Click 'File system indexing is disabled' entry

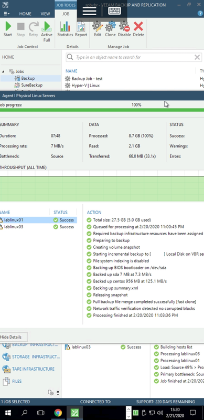[118, 261]
